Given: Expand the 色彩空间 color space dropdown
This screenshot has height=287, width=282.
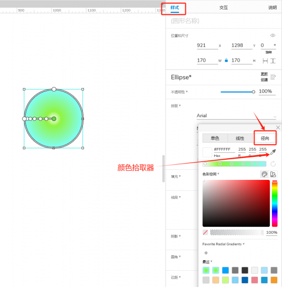Looking at the screenshot, I should 211,174.
